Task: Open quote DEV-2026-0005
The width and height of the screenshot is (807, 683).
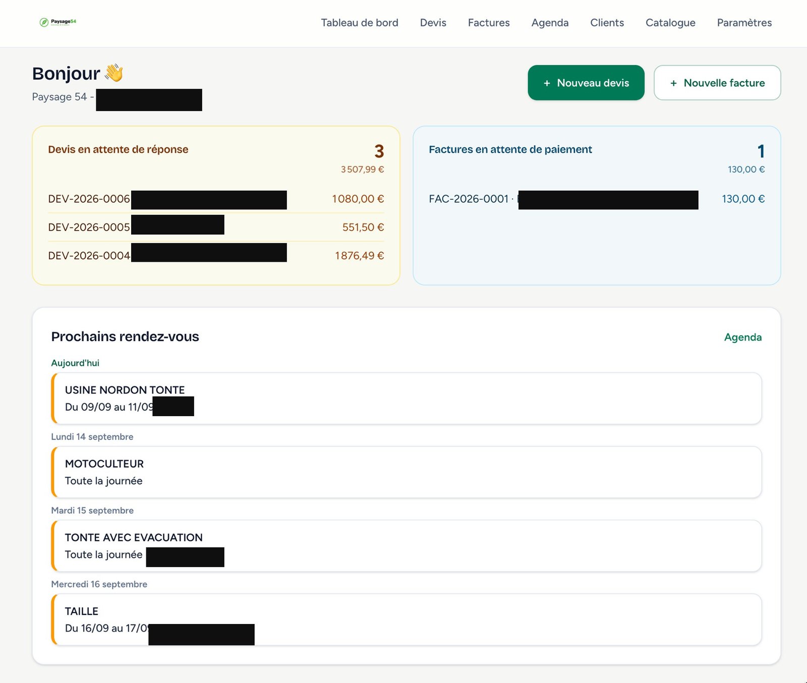Action: [x=216, y=227]
